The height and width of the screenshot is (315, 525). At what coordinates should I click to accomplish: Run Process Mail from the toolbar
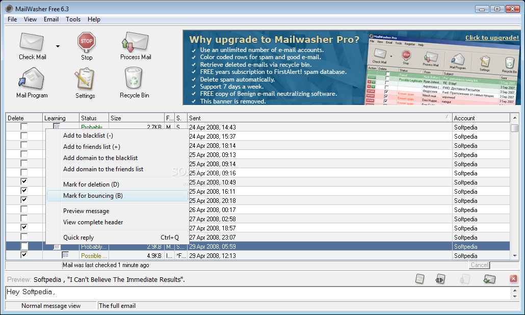point(135,42)
